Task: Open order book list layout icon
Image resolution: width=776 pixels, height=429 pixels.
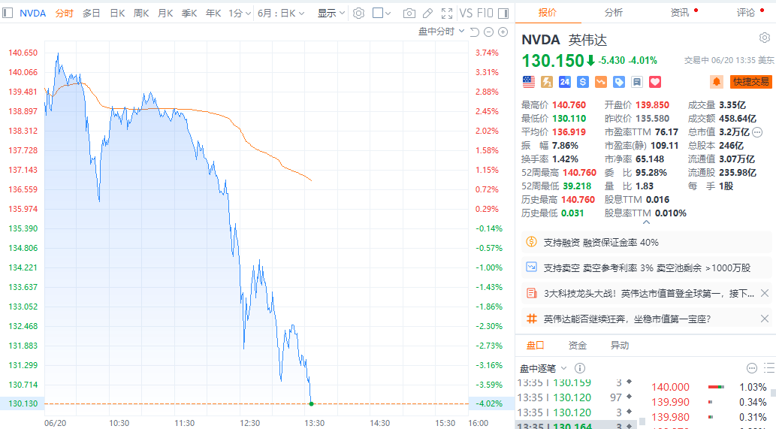Action: 769,367
